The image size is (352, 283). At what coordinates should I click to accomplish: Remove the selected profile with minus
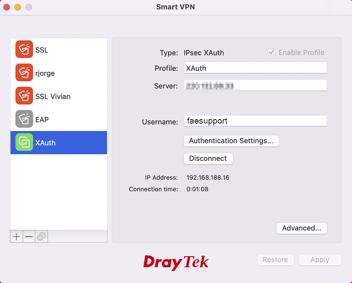[x=29, y=236]
